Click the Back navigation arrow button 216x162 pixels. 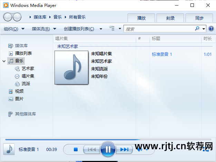(x=8, y=17)
